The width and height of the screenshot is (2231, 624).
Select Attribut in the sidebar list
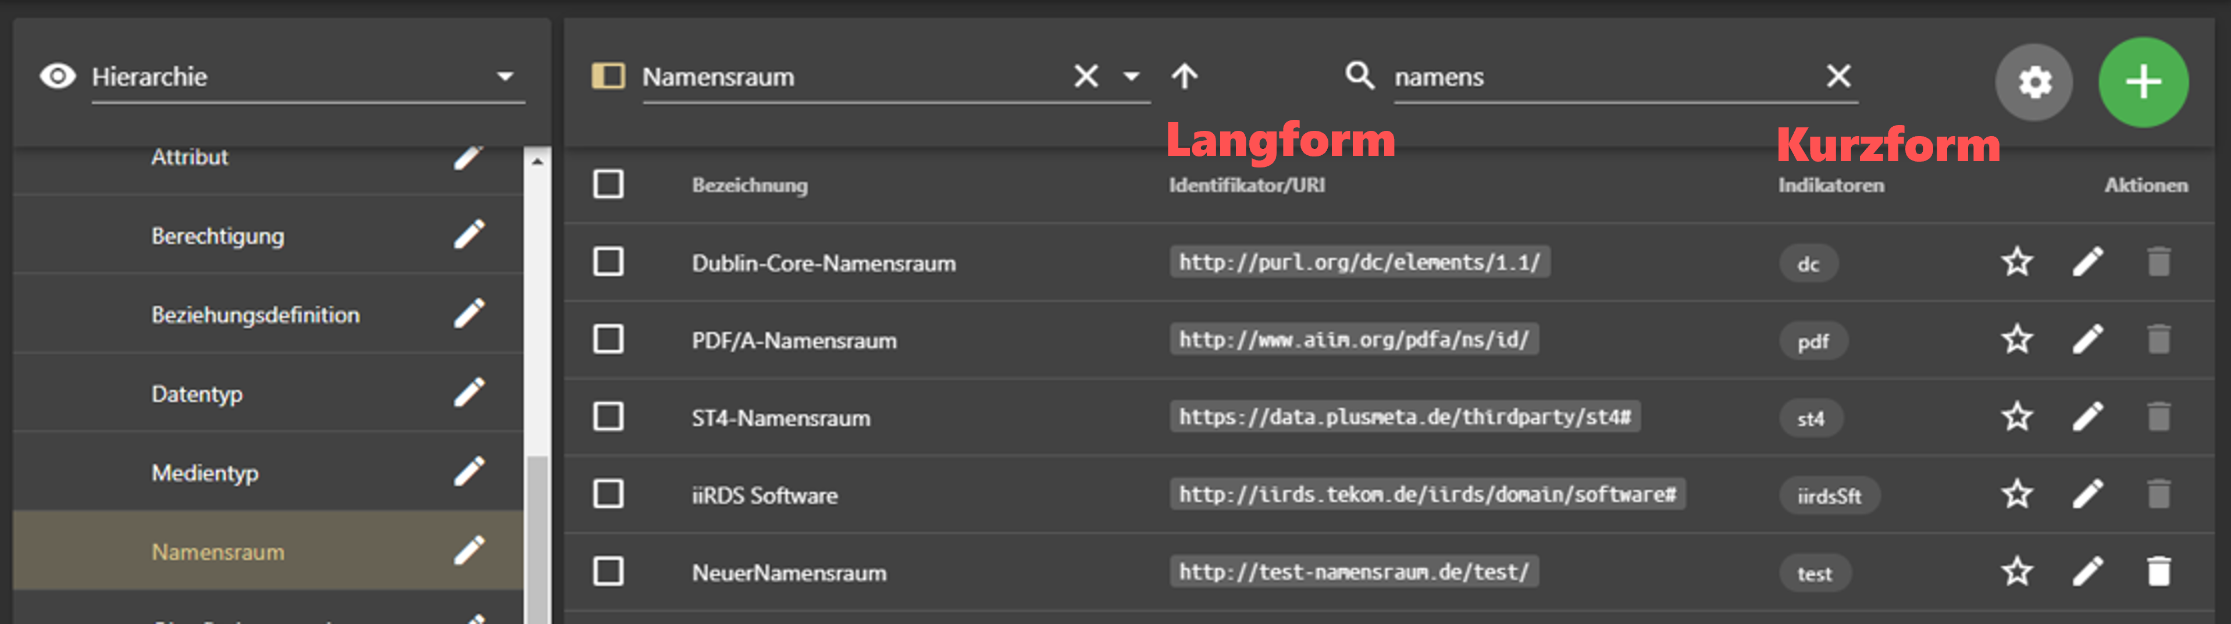(189, 156)
